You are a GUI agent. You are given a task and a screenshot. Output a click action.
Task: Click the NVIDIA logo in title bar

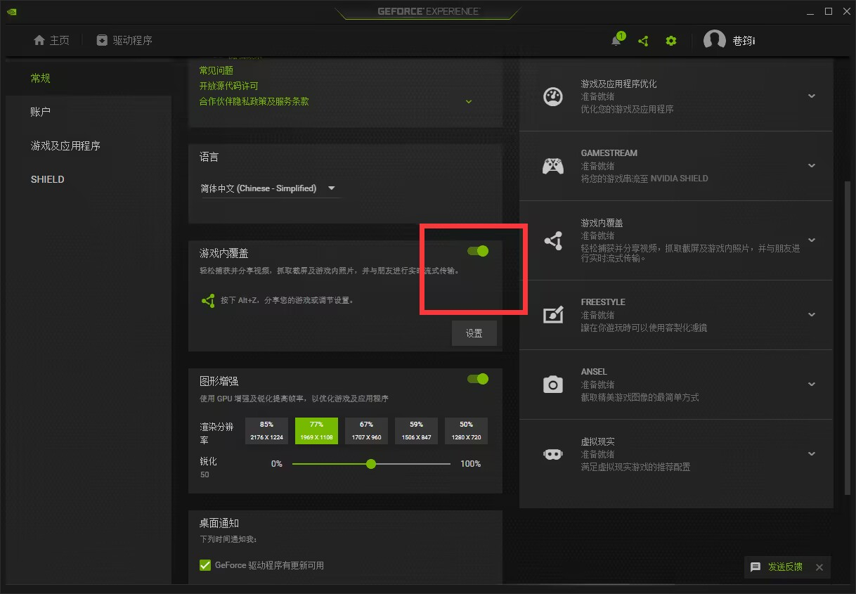point(12,11)
